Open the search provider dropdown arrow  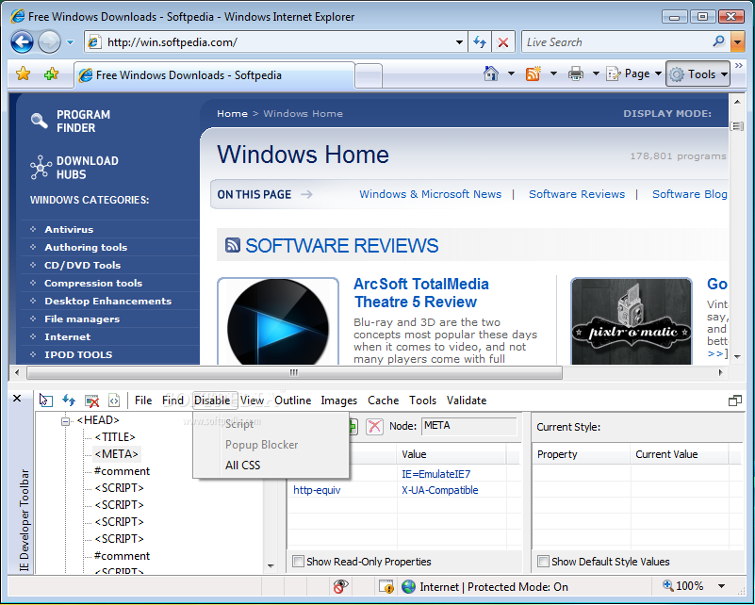(x=737, y=42)
